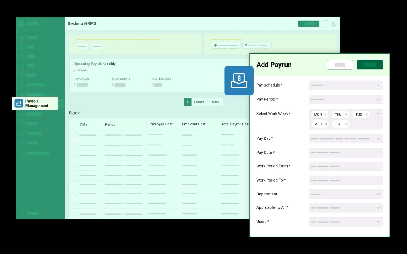
Task: Click the white outlined button in Add Payrun
Action: tap(340, 65)
